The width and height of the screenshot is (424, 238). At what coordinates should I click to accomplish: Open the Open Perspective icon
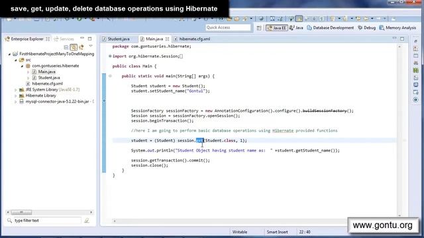click(x=259, y=28)
